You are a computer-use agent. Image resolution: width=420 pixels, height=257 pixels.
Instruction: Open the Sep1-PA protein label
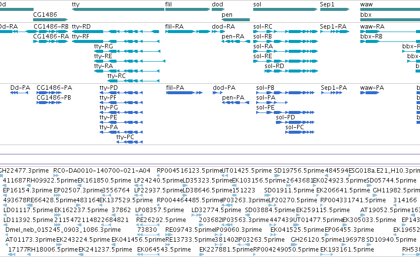(x=334, y=88)
